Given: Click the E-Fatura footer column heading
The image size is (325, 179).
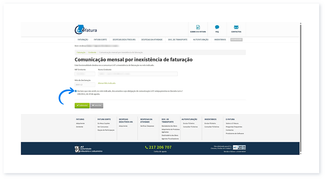Looking at the screenshot, I should [x=230, y=119].
